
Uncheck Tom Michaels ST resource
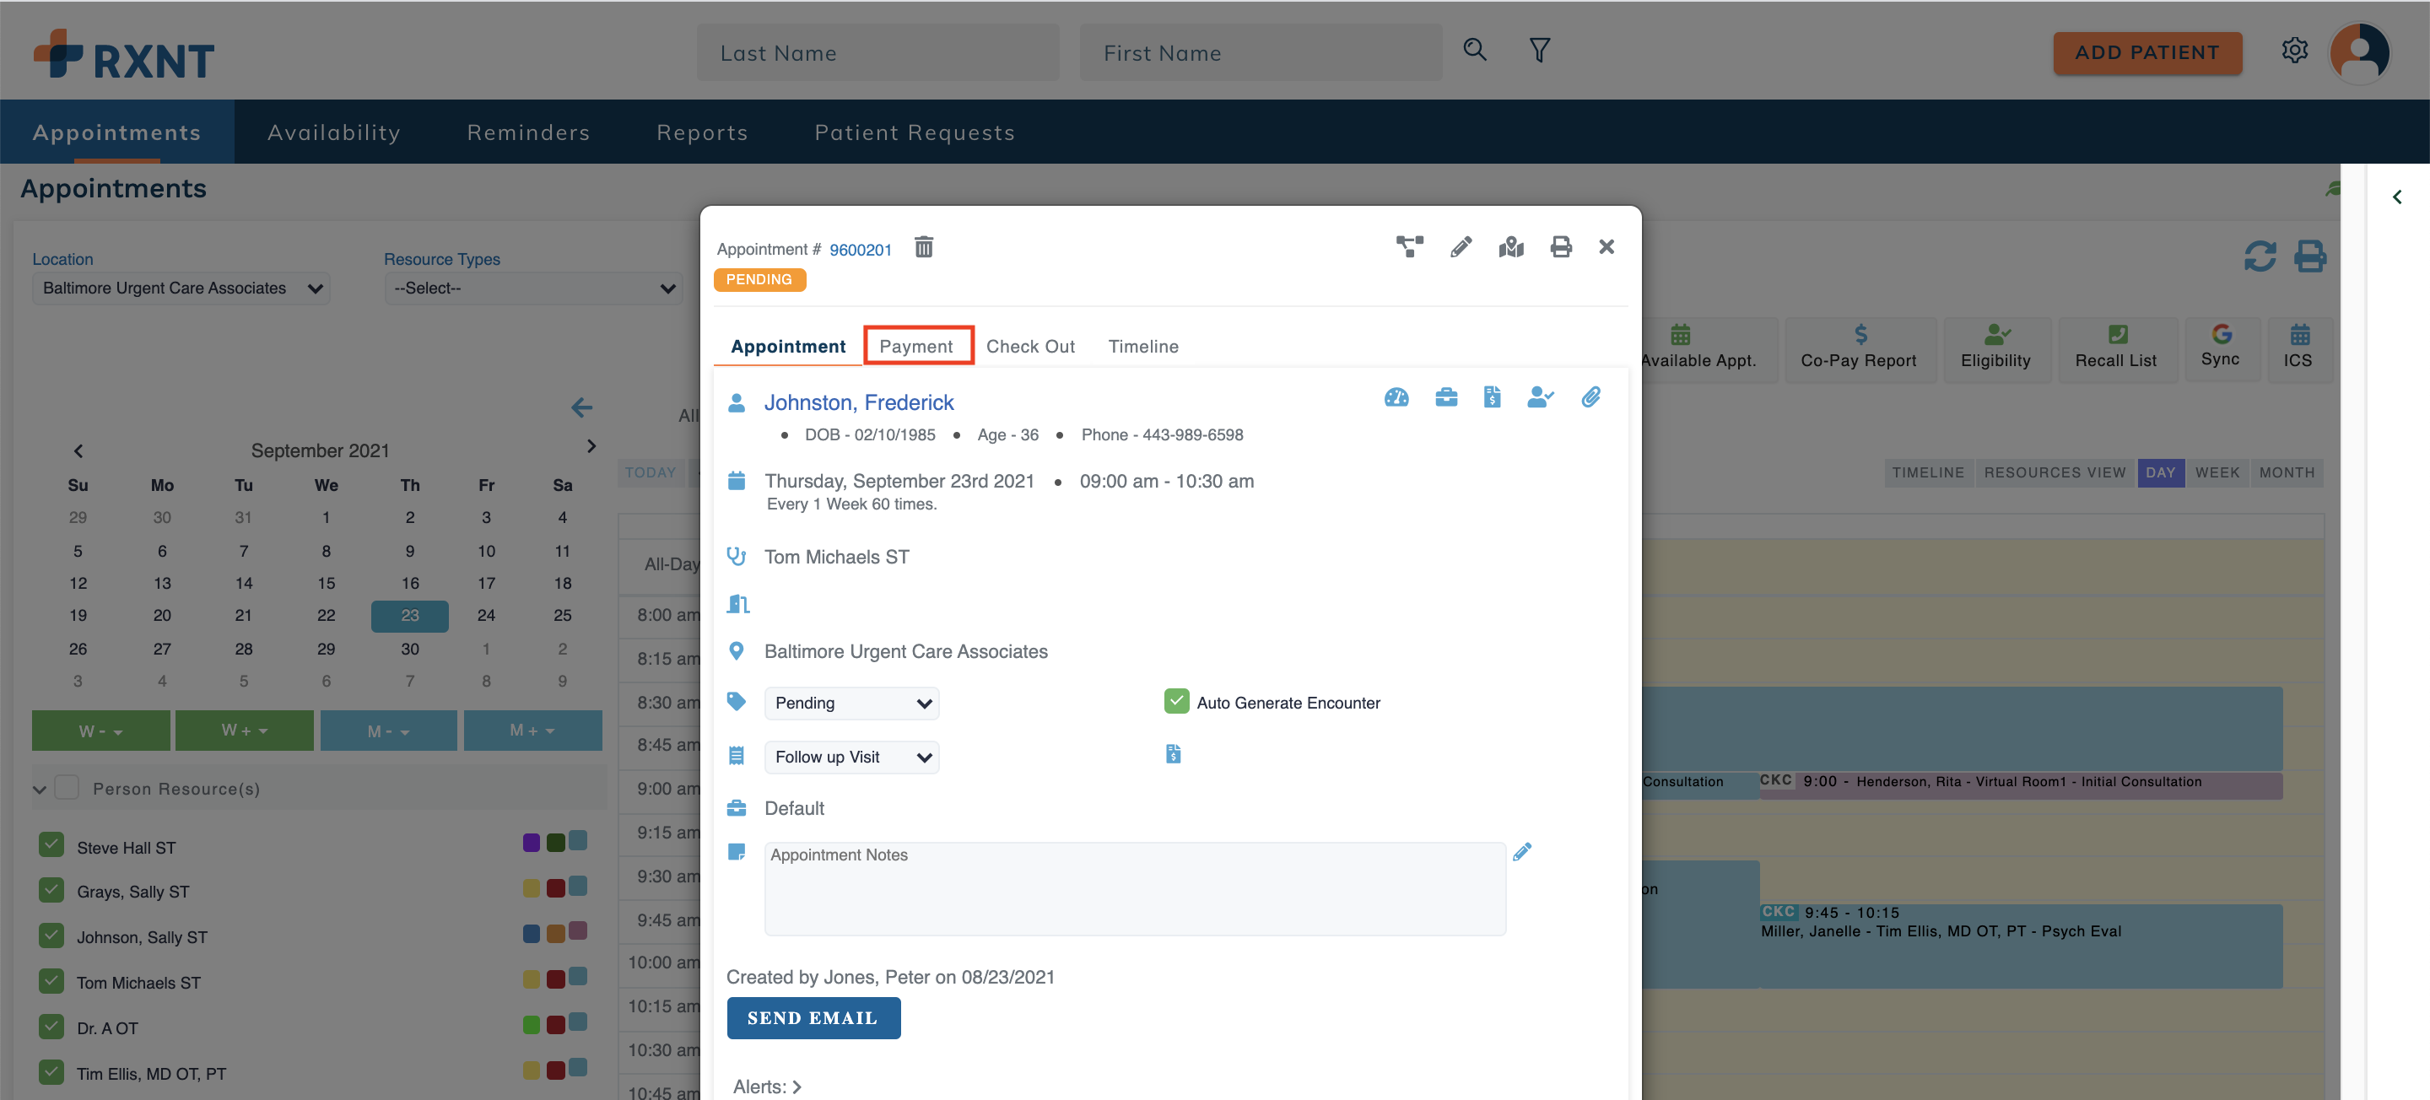[x=51, y=981]
